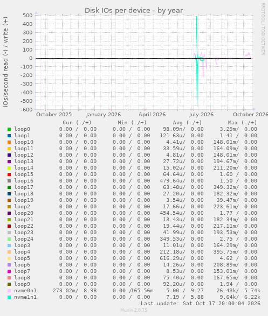The height and width of the screenshot is (316, 268).
Task: Select the 'loop20' legend label
Action: click(24, 213)
